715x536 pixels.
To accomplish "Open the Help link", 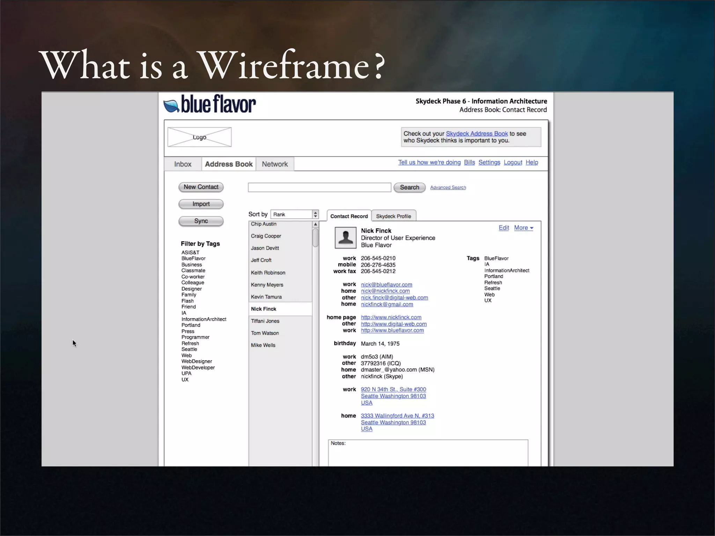I will point(532,162).
